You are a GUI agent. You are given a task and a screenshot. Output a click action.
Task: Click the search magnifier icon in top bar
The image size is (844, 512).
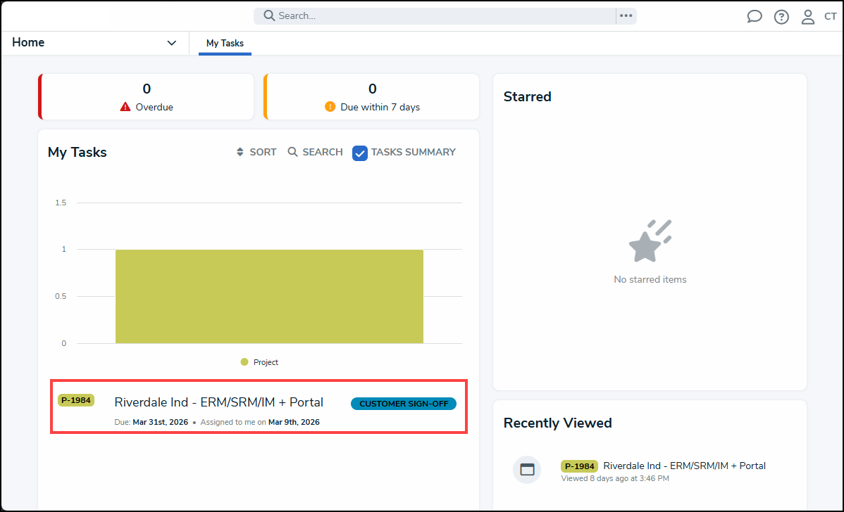tap(269, 15)
